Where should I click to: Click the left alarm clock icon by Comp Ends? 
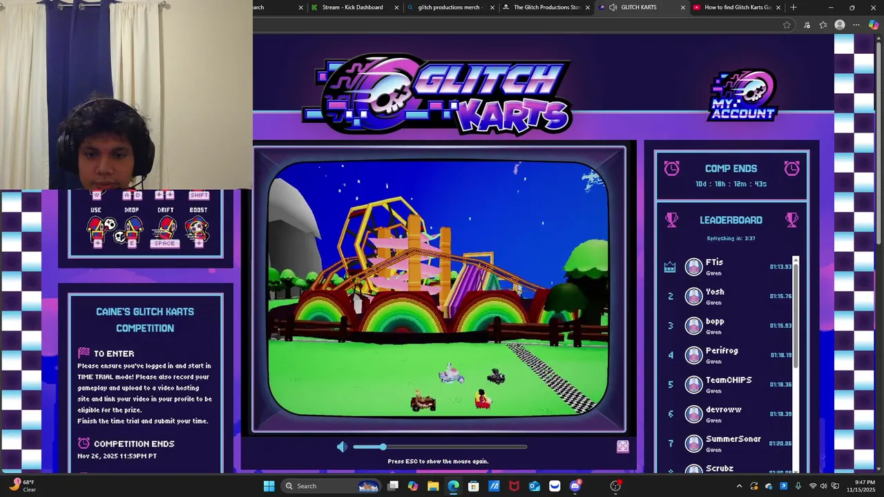pos(671,168)
